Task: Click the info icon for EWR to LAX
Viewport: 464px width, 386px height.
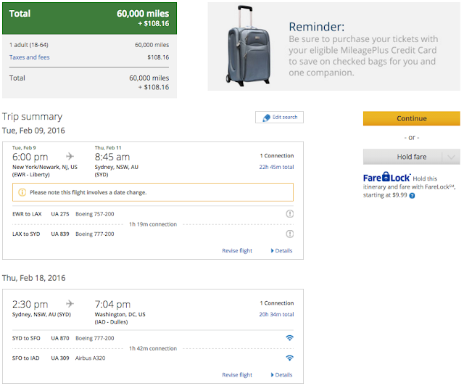Action: tap(289, 214)
